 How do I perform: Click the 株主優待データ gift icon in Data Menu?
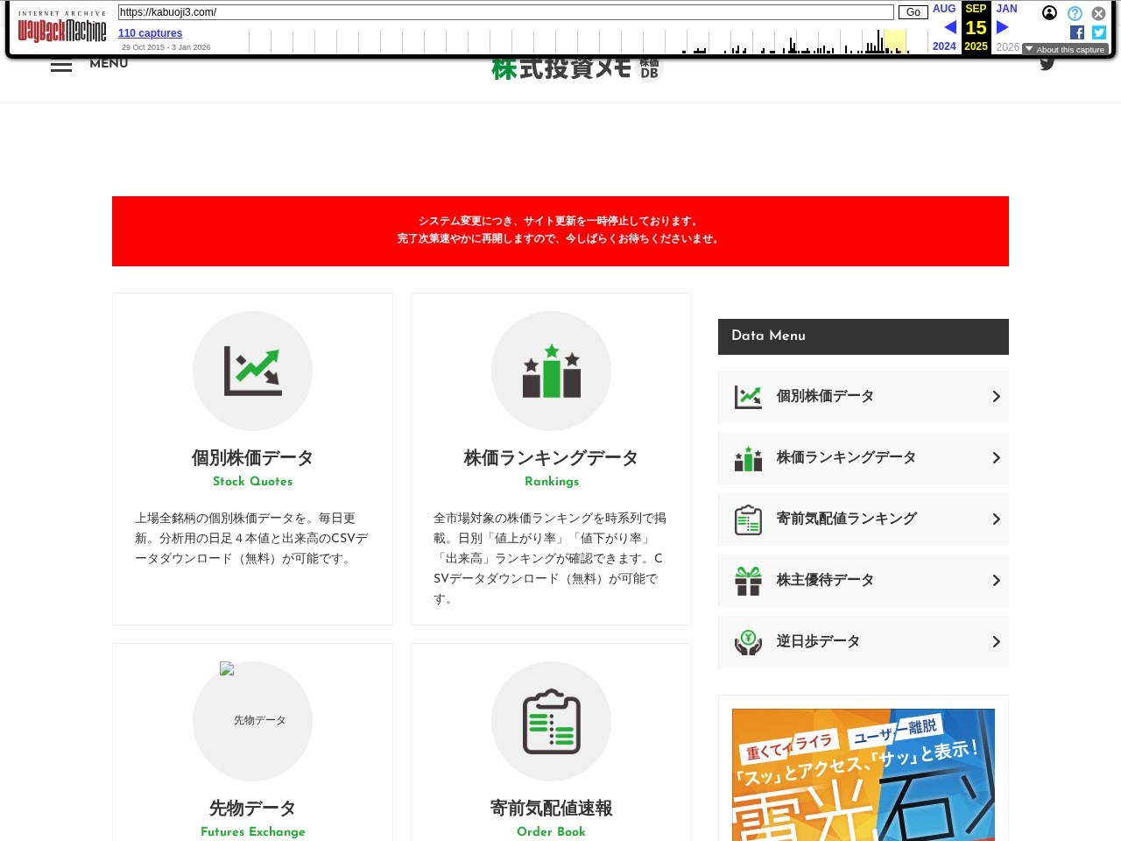(748, 581)
